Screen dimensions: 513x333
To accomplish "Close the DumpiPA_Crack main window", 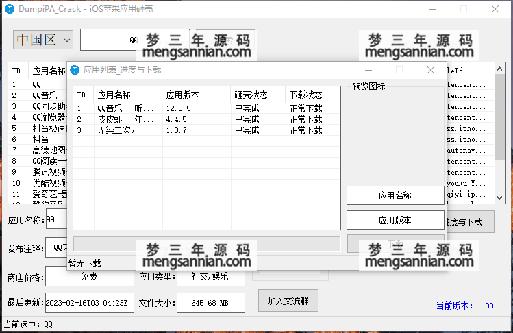I will click(x=495, y=9).
